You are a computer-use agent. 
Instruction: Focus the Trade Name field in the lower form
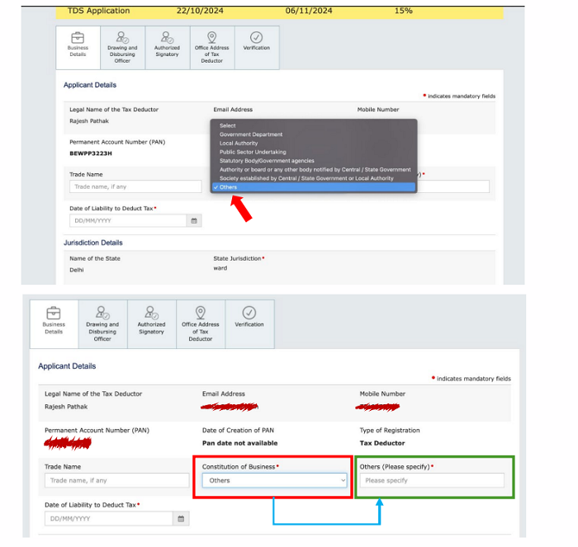pos(113,480)
